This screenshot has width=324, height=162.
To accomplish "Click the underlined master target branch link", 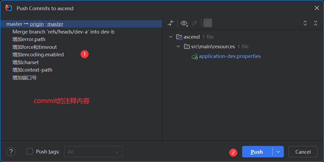I will pyautogui.click(x=55, y=24).
